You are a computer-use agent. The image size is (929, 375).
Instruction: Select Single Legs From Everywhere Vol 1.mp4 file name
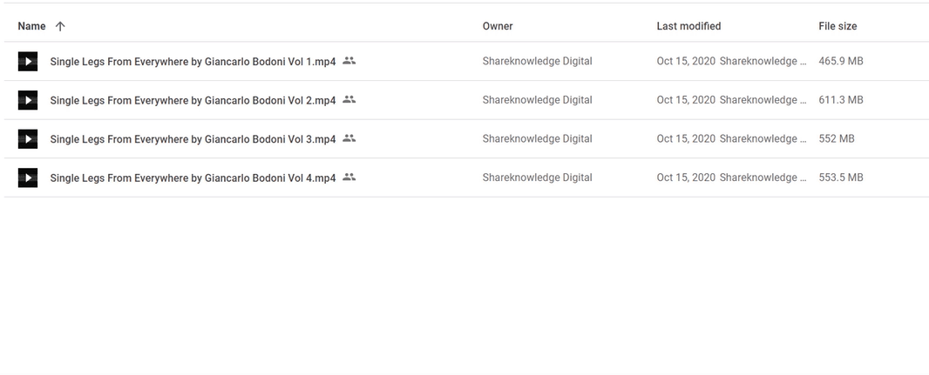point(193,62)
